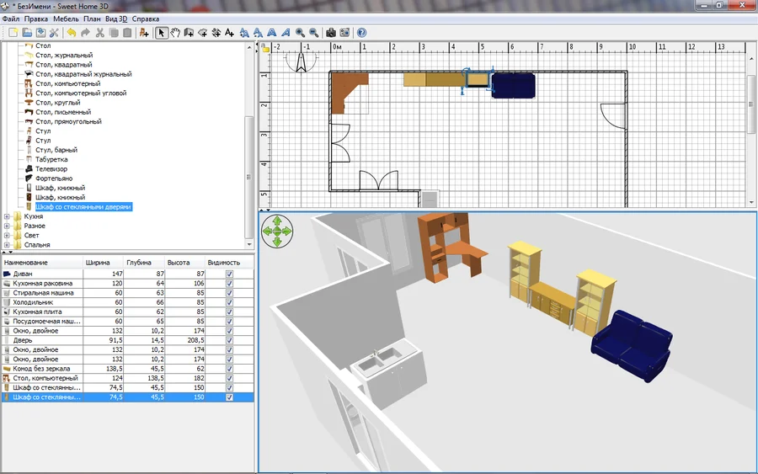Click the Create photo camera icon
This screenshot has height=474, width=758.
click(x=331, y=33)
